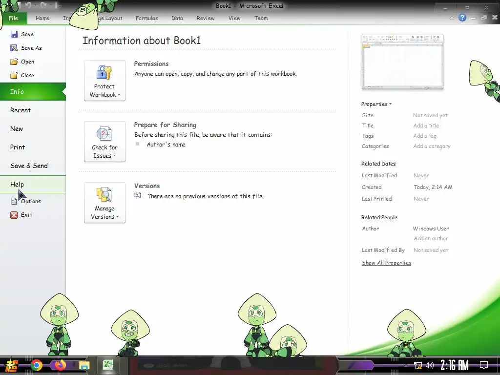Open Google Chrome from the taskbar
The height and width of the screenshot is (375, 500).
pyautogui.click(x=37, y=365)
